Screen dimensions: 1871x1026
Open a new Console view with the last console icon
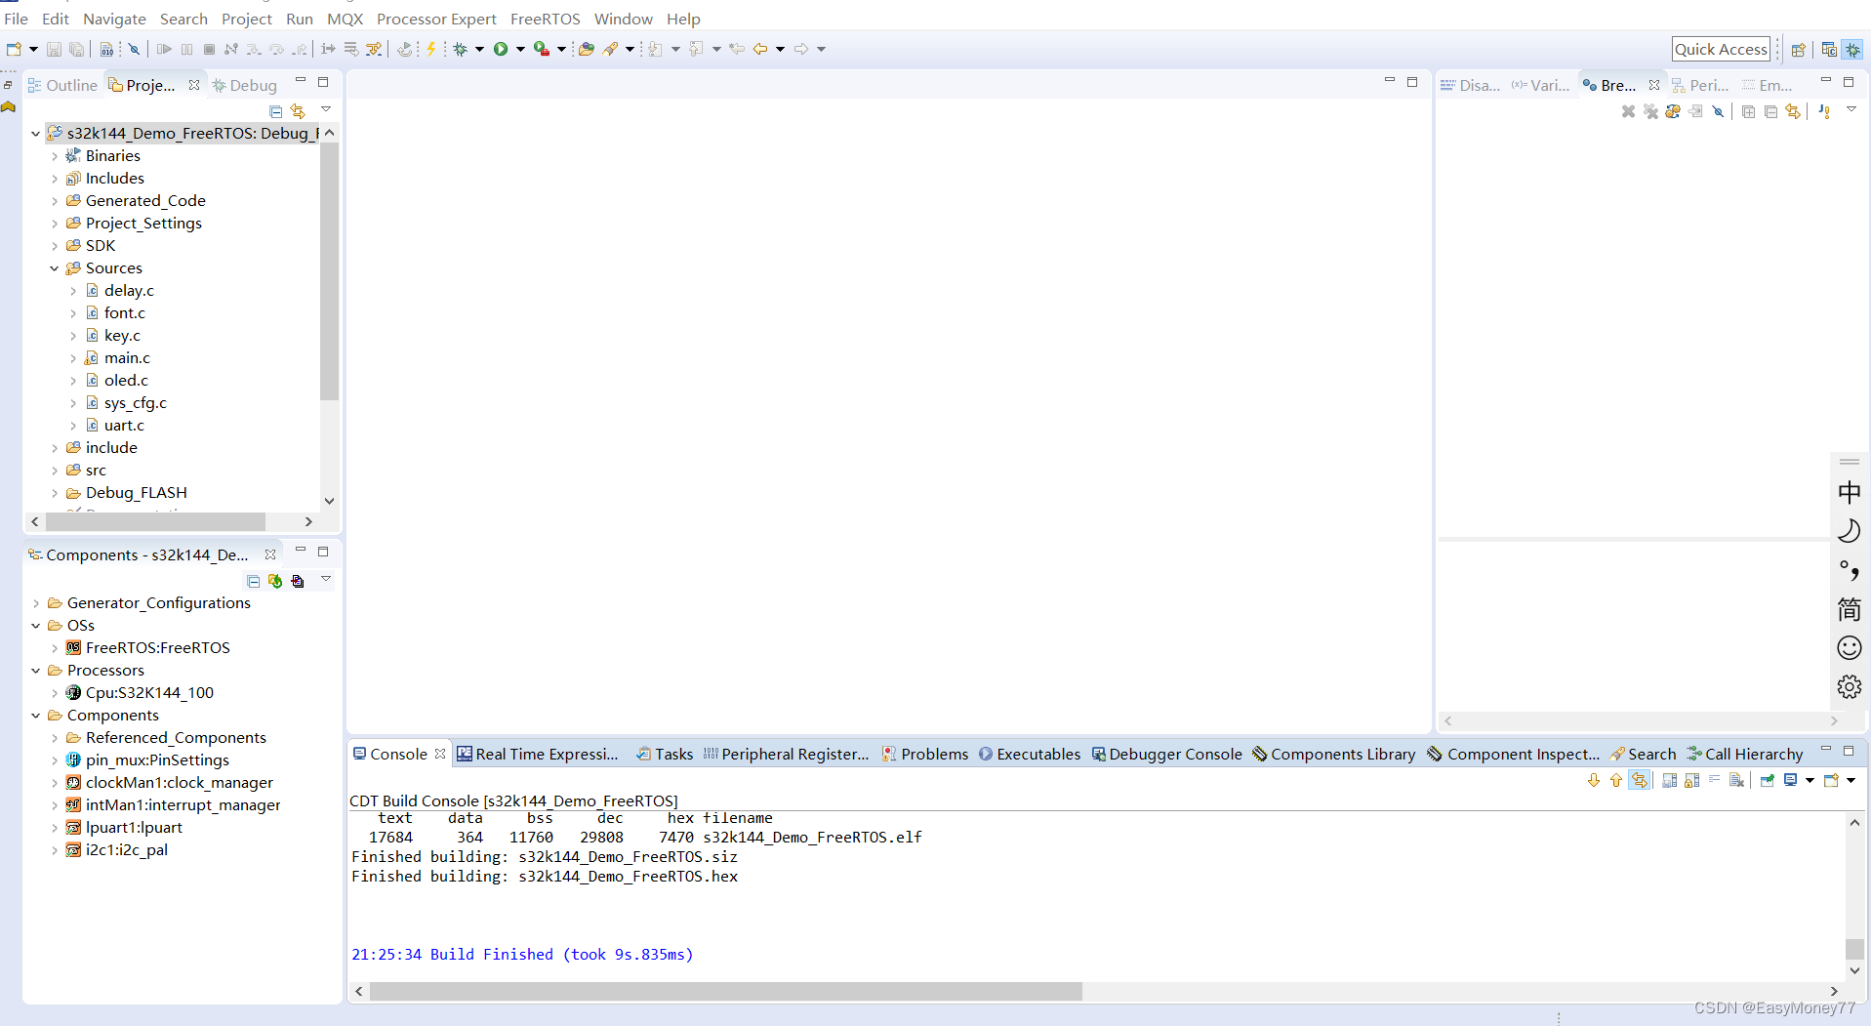(x=1833, y=781)
